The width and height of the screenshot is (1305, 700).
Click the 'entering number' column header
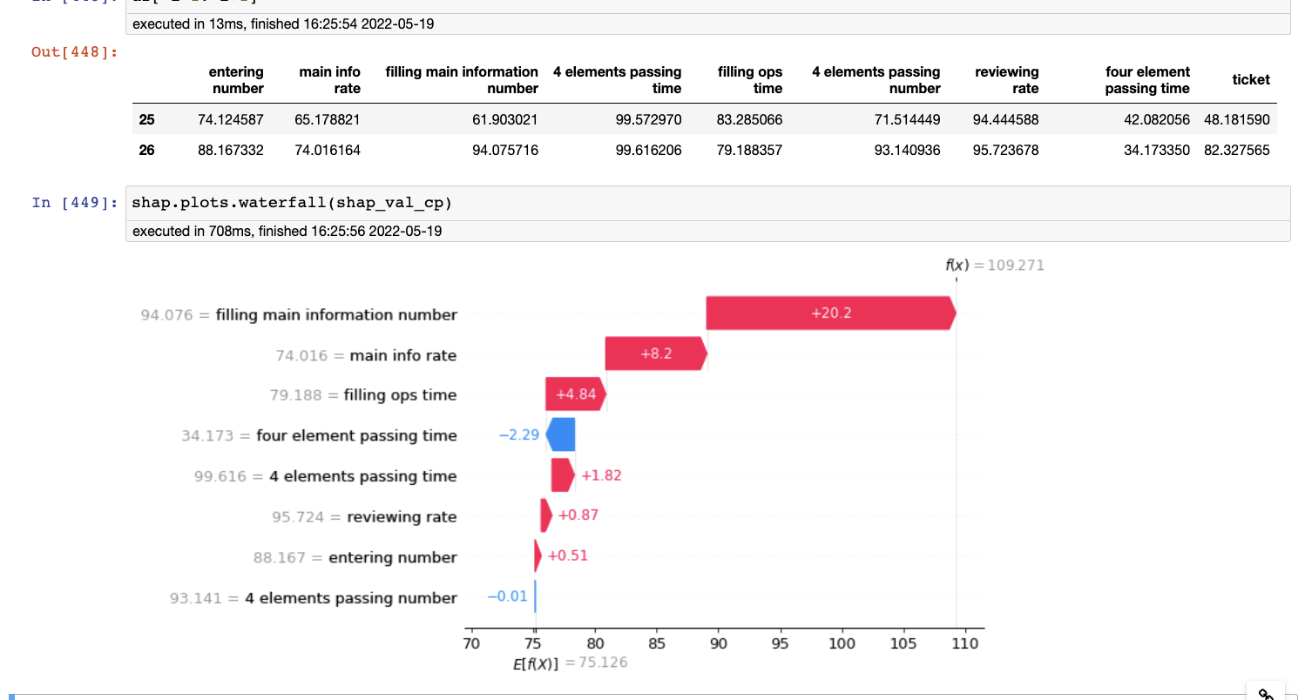pyautogui.click(x=236, y=80)
